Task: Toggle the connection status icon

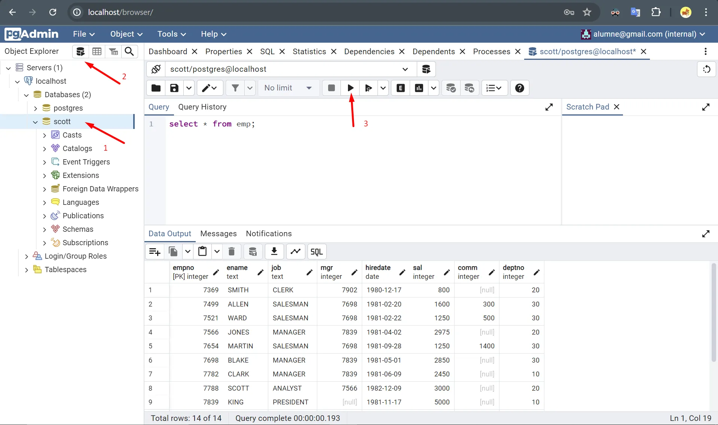Action: point(156,69)
